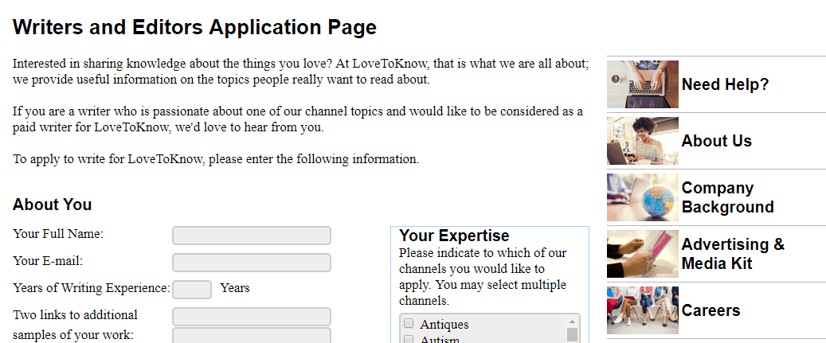Image resolution: width=826 pixels, height=343 pixels.
Task: Click the Years of Writing Experience label
Action: 91,288
